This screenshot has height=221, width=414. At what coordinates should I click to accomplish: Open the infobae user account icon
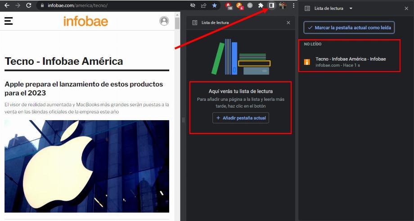click(x=164, y=21)
